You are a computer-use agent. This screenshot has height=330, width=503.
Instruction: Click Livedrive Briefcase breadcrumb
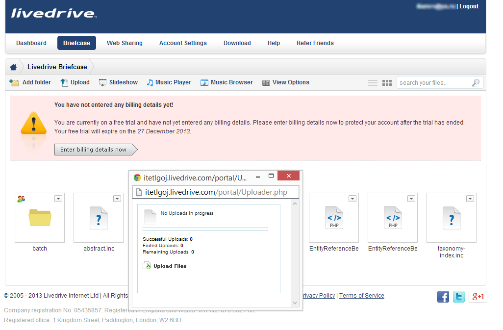[57, 67]
